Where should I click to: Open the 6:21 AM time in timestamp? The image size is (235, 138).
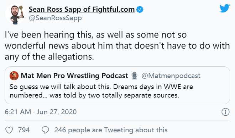18,112
